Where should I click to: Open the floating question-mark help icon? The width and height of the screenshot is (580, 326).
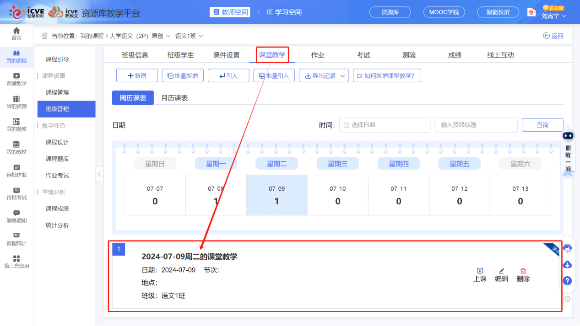[568, 281]
